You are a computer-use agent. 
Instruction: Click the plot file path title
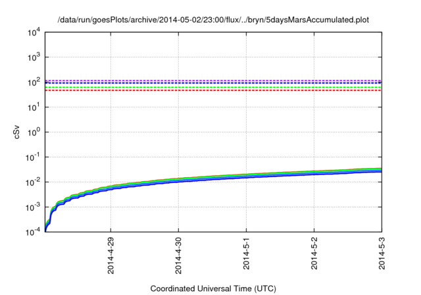coord(213,20)
